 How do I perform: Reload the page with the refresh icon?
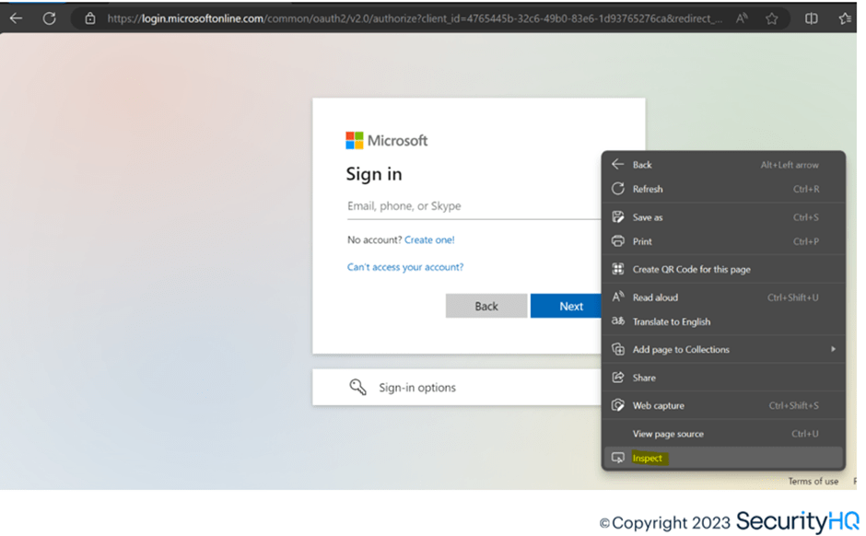[49, 18]
